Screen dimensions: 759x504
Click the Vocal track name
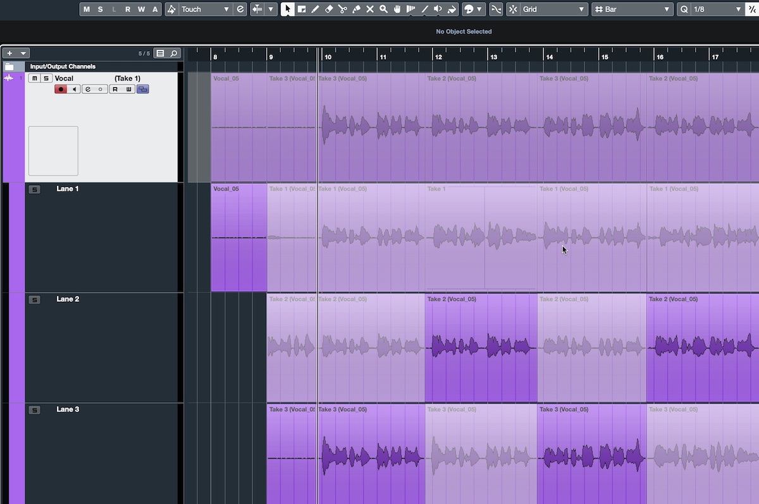[64, 78]
